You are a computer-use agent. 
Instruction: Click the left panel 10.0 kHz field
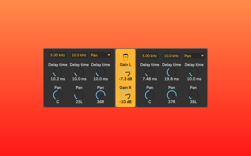click(x=79, y=55)
